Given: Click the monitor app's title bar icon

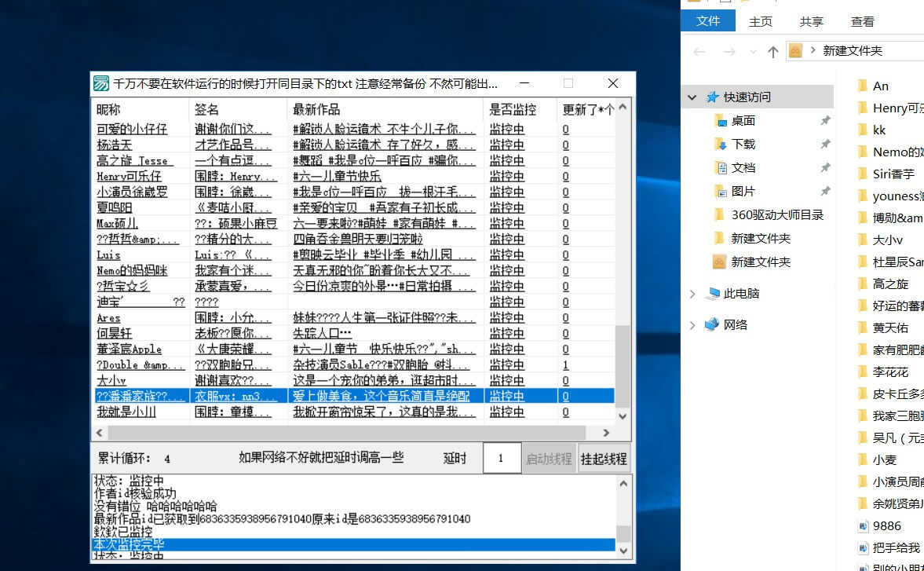Looking at the screenshot, I should (x=100, y=84).
